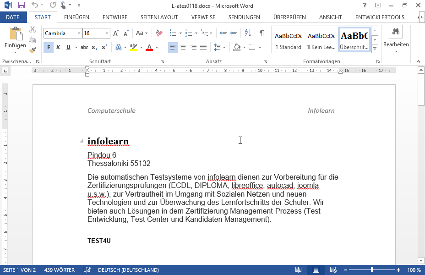The height and width of the screenshot is (275, 425).
Task: Copy selection using the copy icon
Action: 32,40
